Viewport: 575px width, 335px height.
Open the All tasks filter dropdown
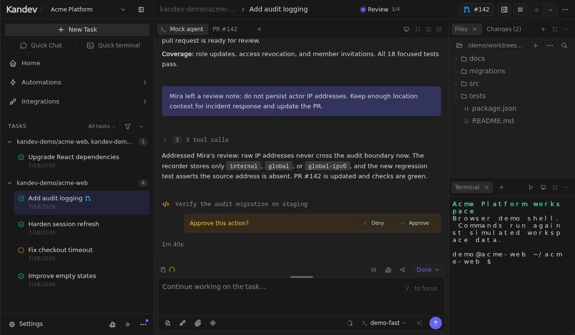102,126
